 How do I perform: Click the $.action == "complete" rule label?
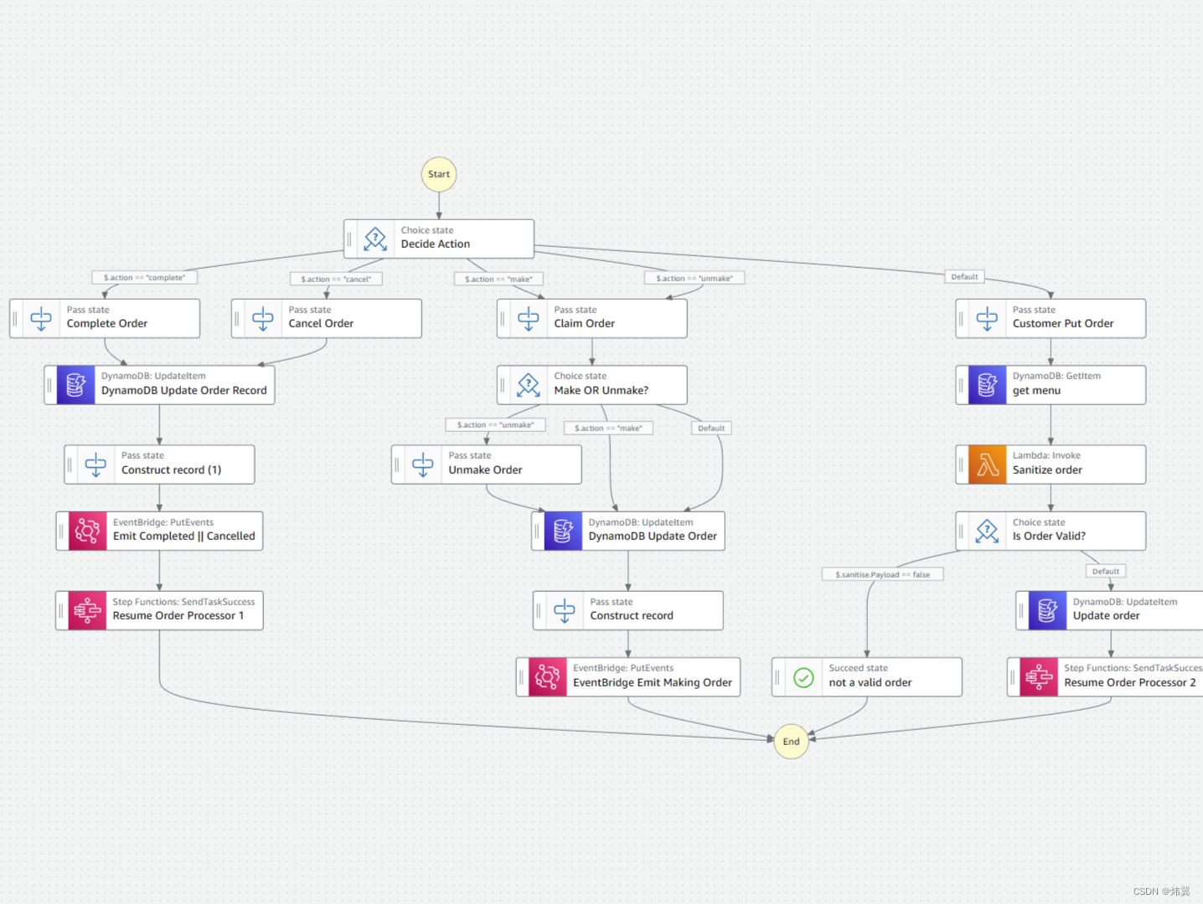(144, 278)
